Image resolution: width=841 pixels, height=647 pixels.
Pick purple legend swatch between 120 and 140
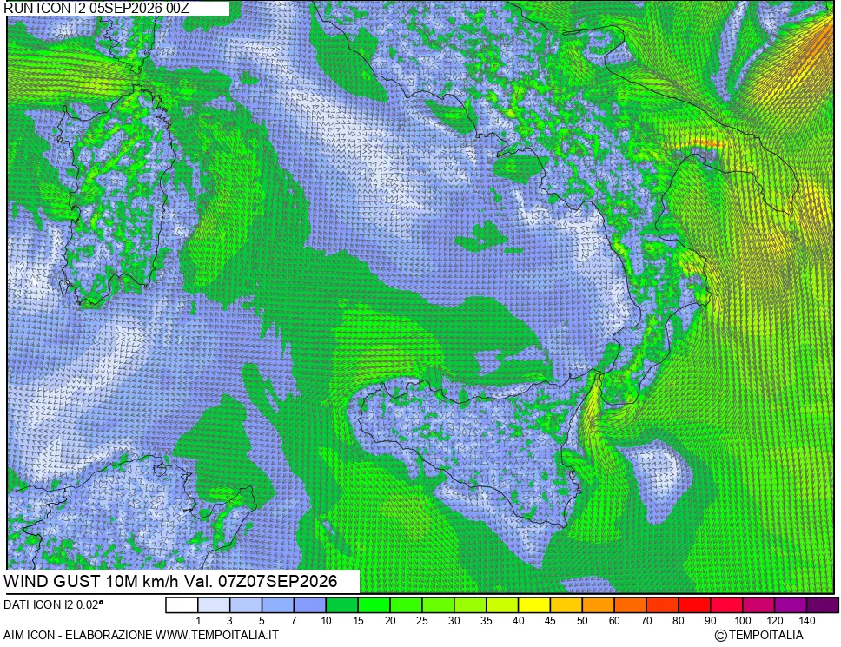791,605
